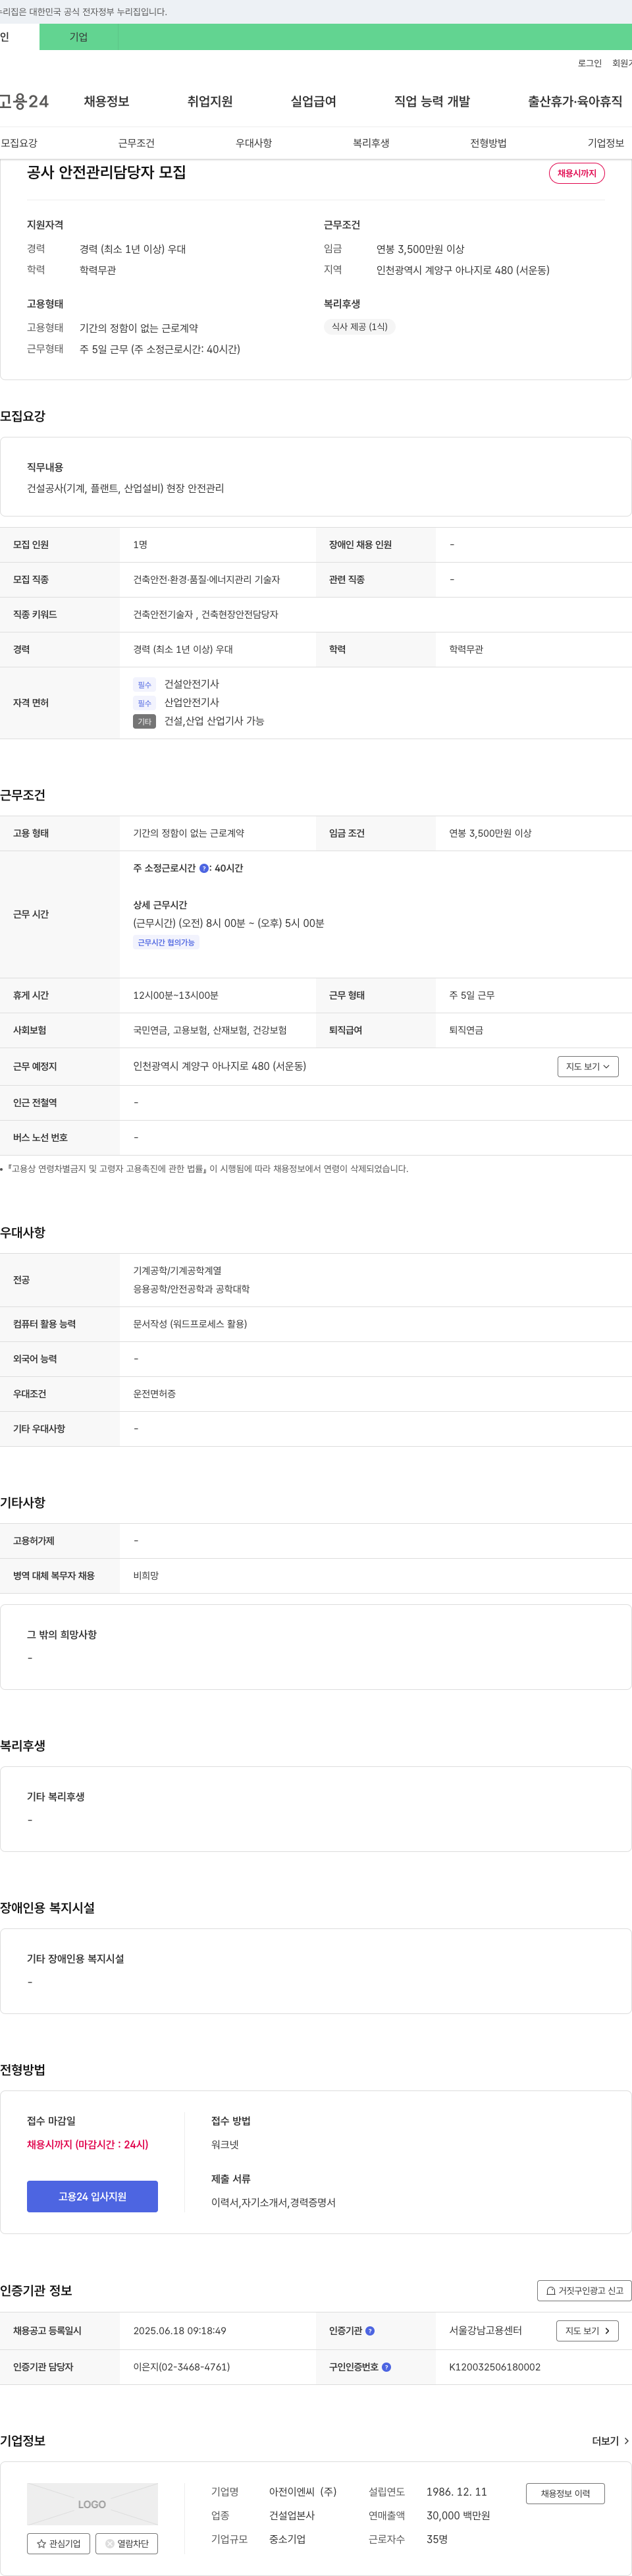Image resolution: width=632 pixels, height=2576 pixels.
Task: Click 국민연금, 고용보험, 산재보험, 건강보험 cell
Action: [210, 1030]
